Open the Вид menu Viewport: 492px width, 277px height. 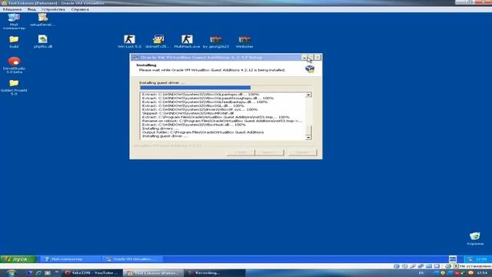point(32,9)
